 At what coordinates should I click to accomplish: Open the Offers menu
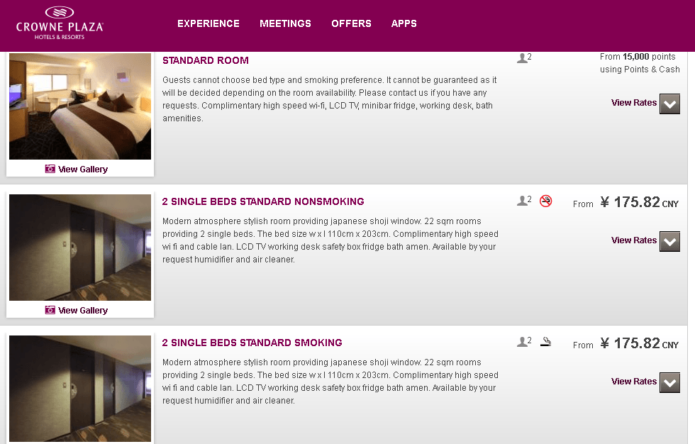coord(352,23)
